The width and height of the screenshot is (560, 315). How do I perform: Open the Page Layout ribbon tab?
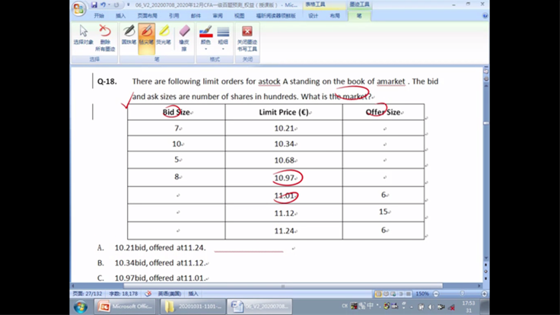click(145, 14)
